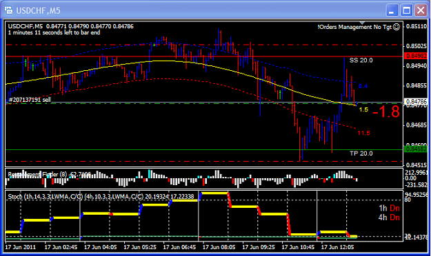Screen dimensions: 431x256
Task: Select the '#207137191 sell' order label
Action: [30, 99]
